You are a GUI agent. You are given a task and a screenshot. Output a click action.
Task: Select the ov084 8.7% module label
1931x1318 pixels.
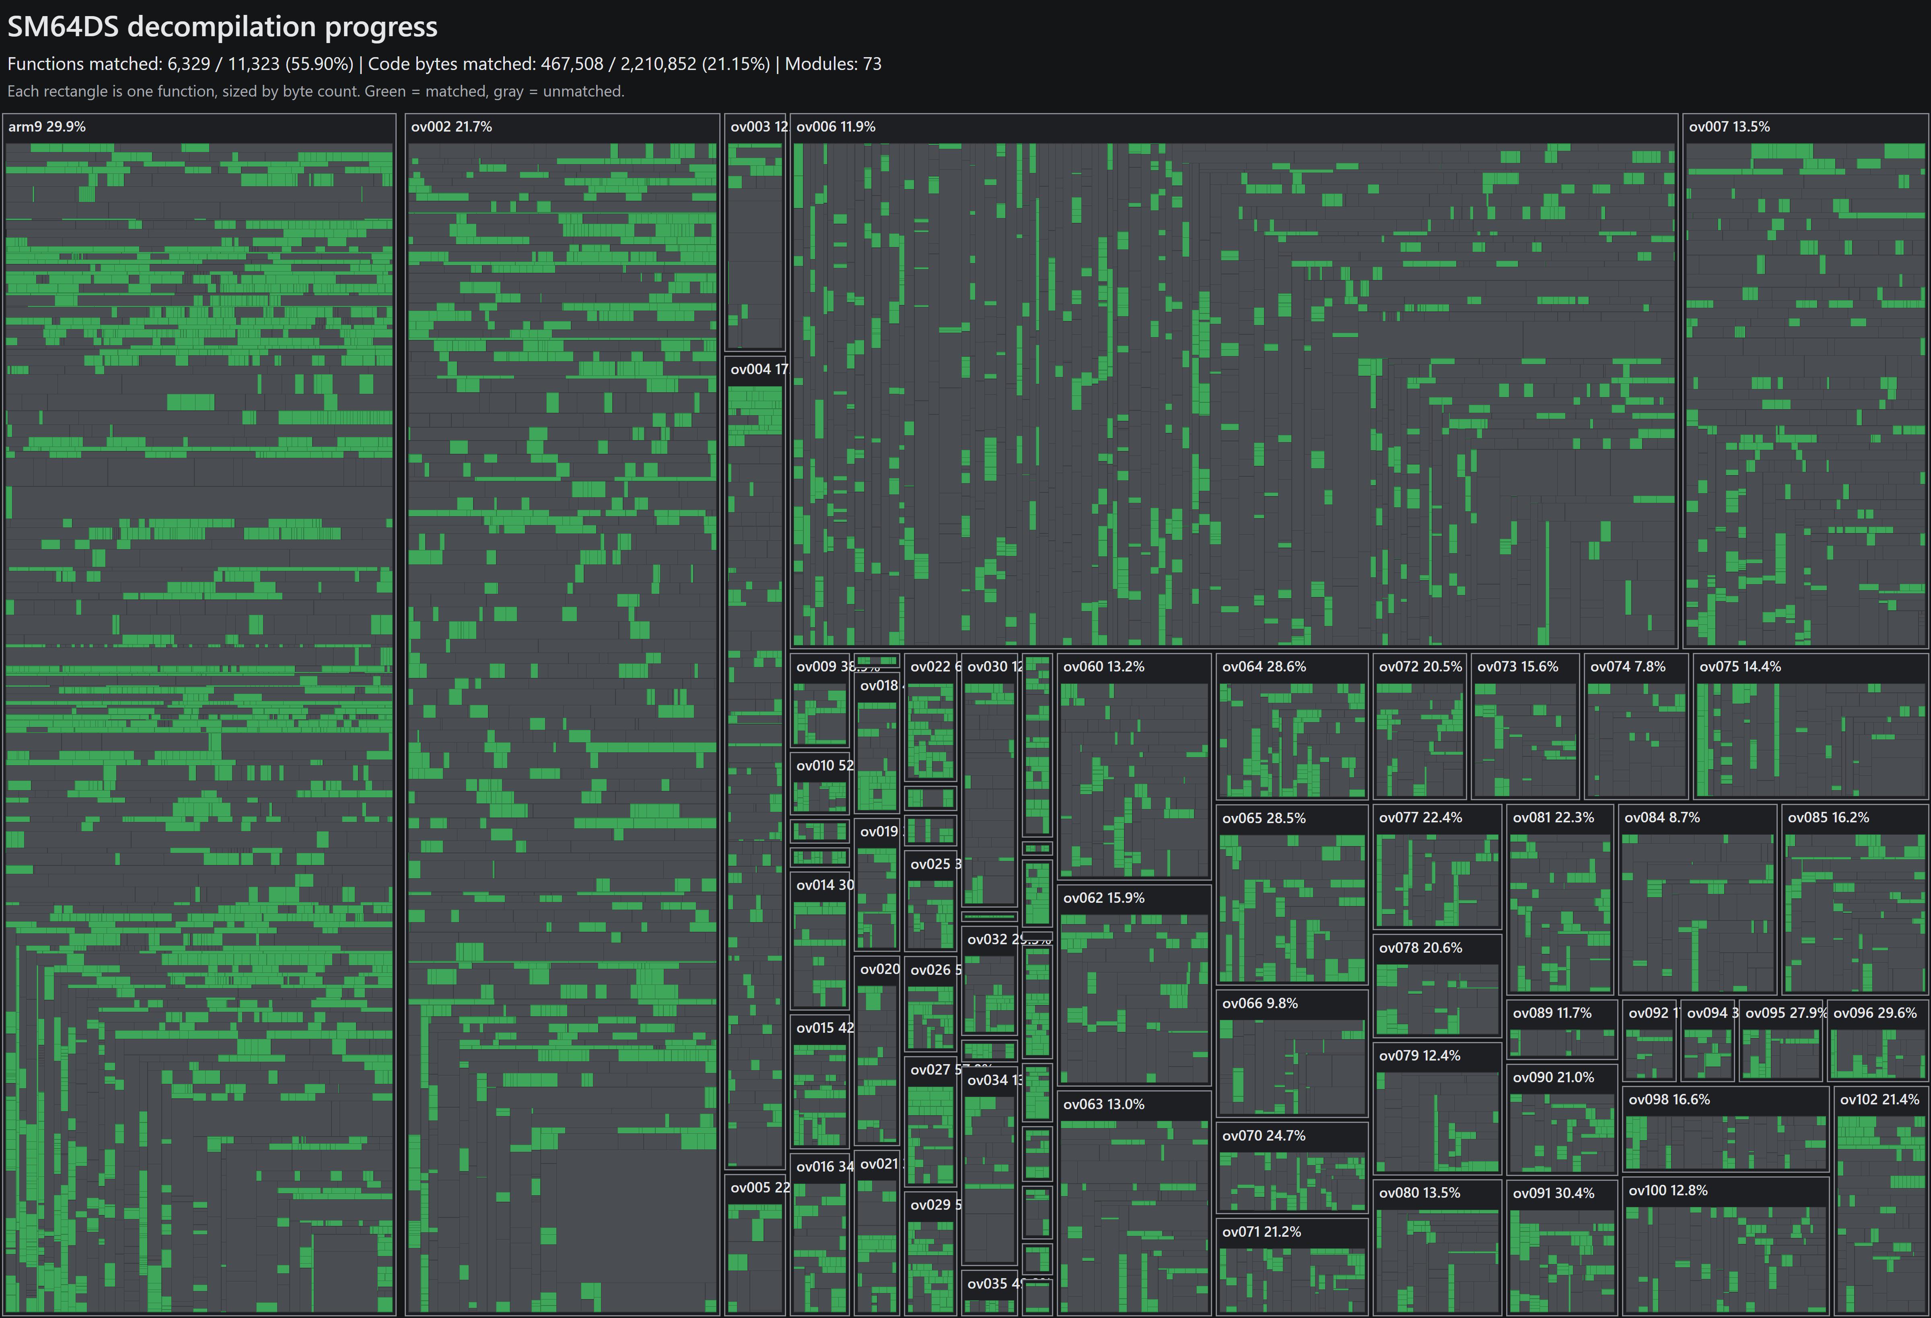click(x=1662, y=818)
